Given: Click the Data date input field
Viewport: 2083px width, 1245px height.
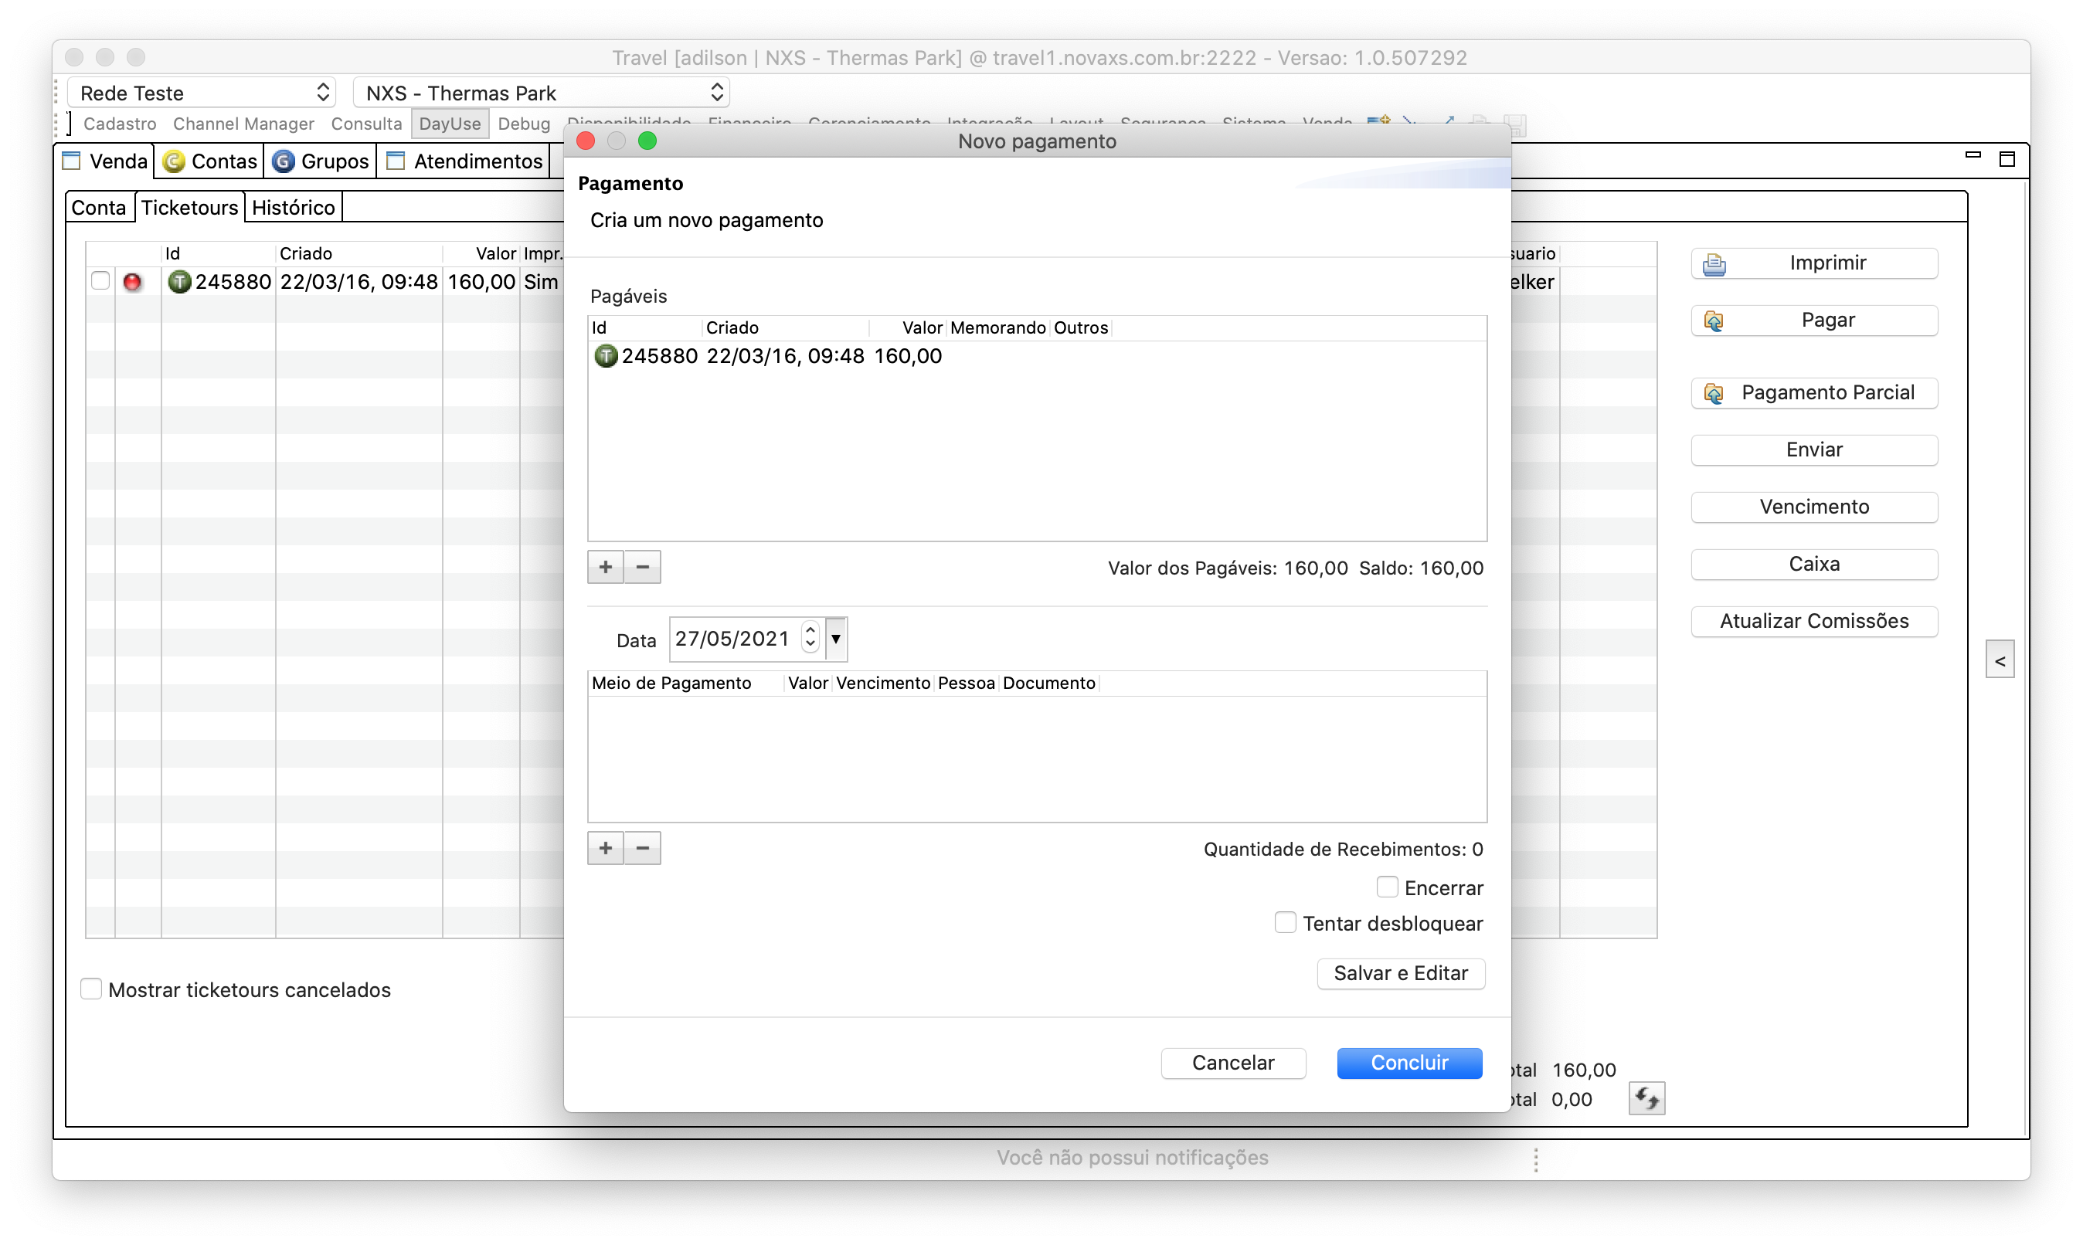Looking at the screenshot, I should click(x=732, y=639).
